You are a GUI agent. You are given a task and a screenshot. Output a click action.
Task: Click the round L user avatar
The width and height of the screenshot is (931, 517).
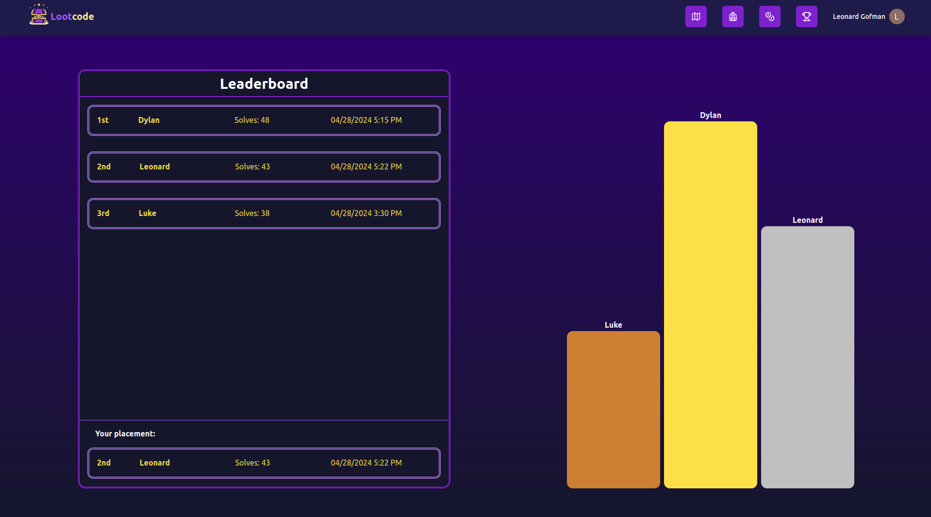tap(897, 17)
